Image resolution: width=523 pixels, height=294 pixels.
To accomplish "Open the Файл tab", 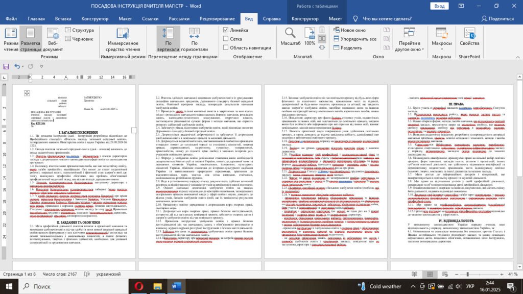I will 11,19.
